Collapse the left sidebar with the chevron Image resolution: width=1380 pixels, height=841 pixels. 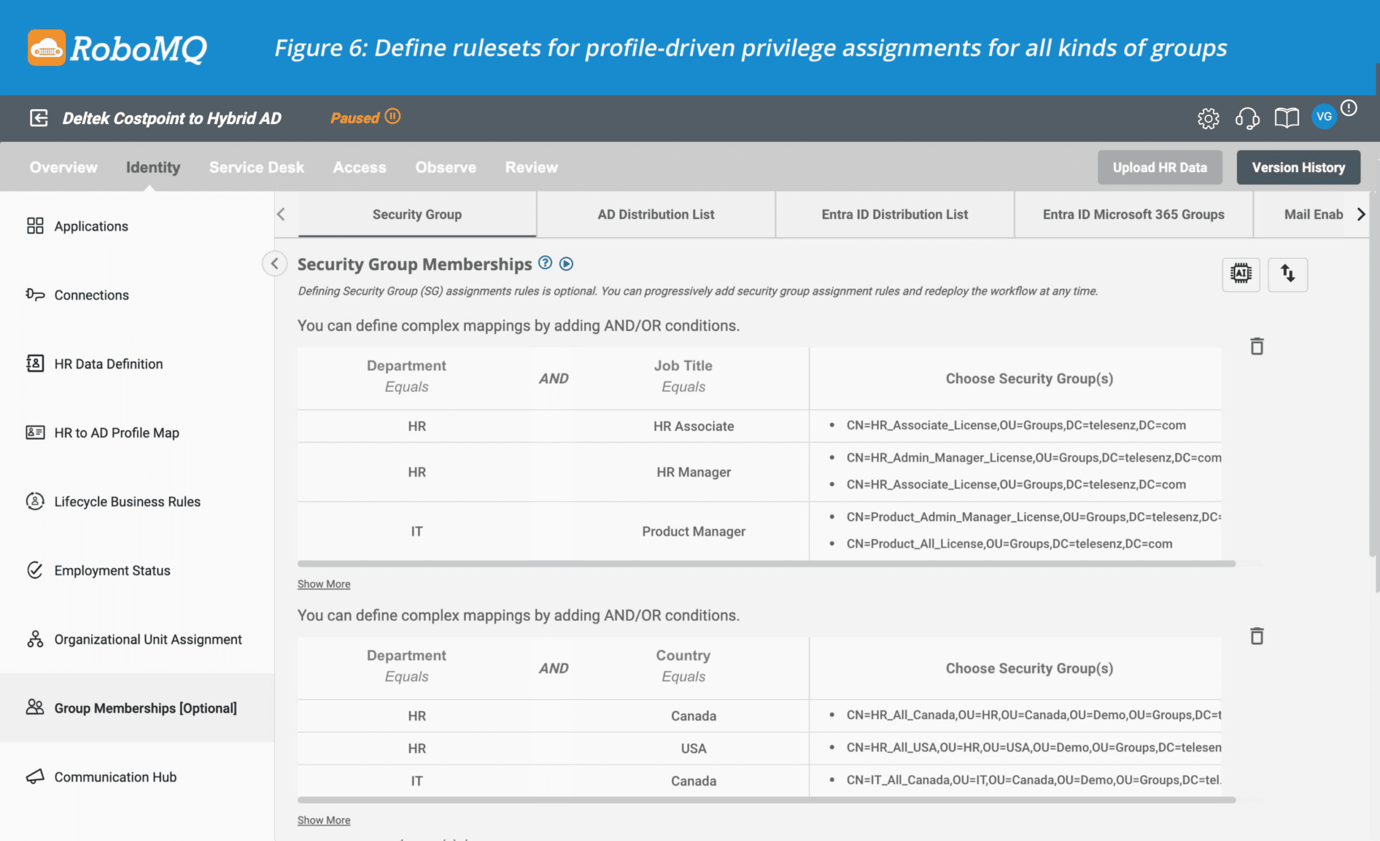274,263
